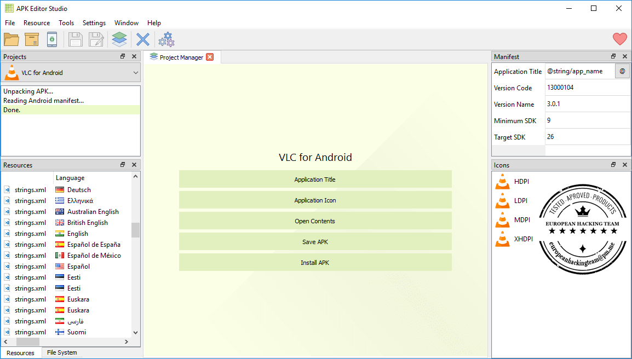
Task: Click the Pack APK box icon
Action: (31, 39)
